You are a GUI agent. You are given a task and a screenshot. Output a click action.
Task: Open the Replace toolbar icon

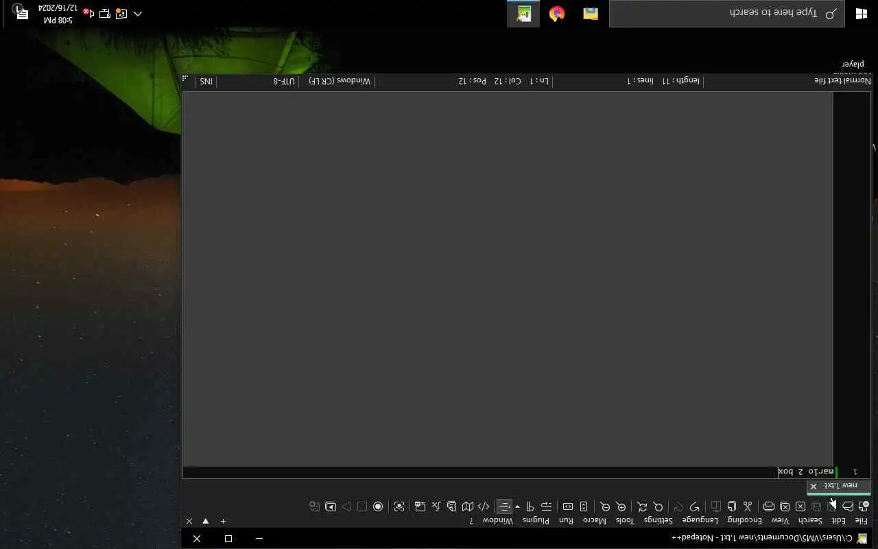642,506
